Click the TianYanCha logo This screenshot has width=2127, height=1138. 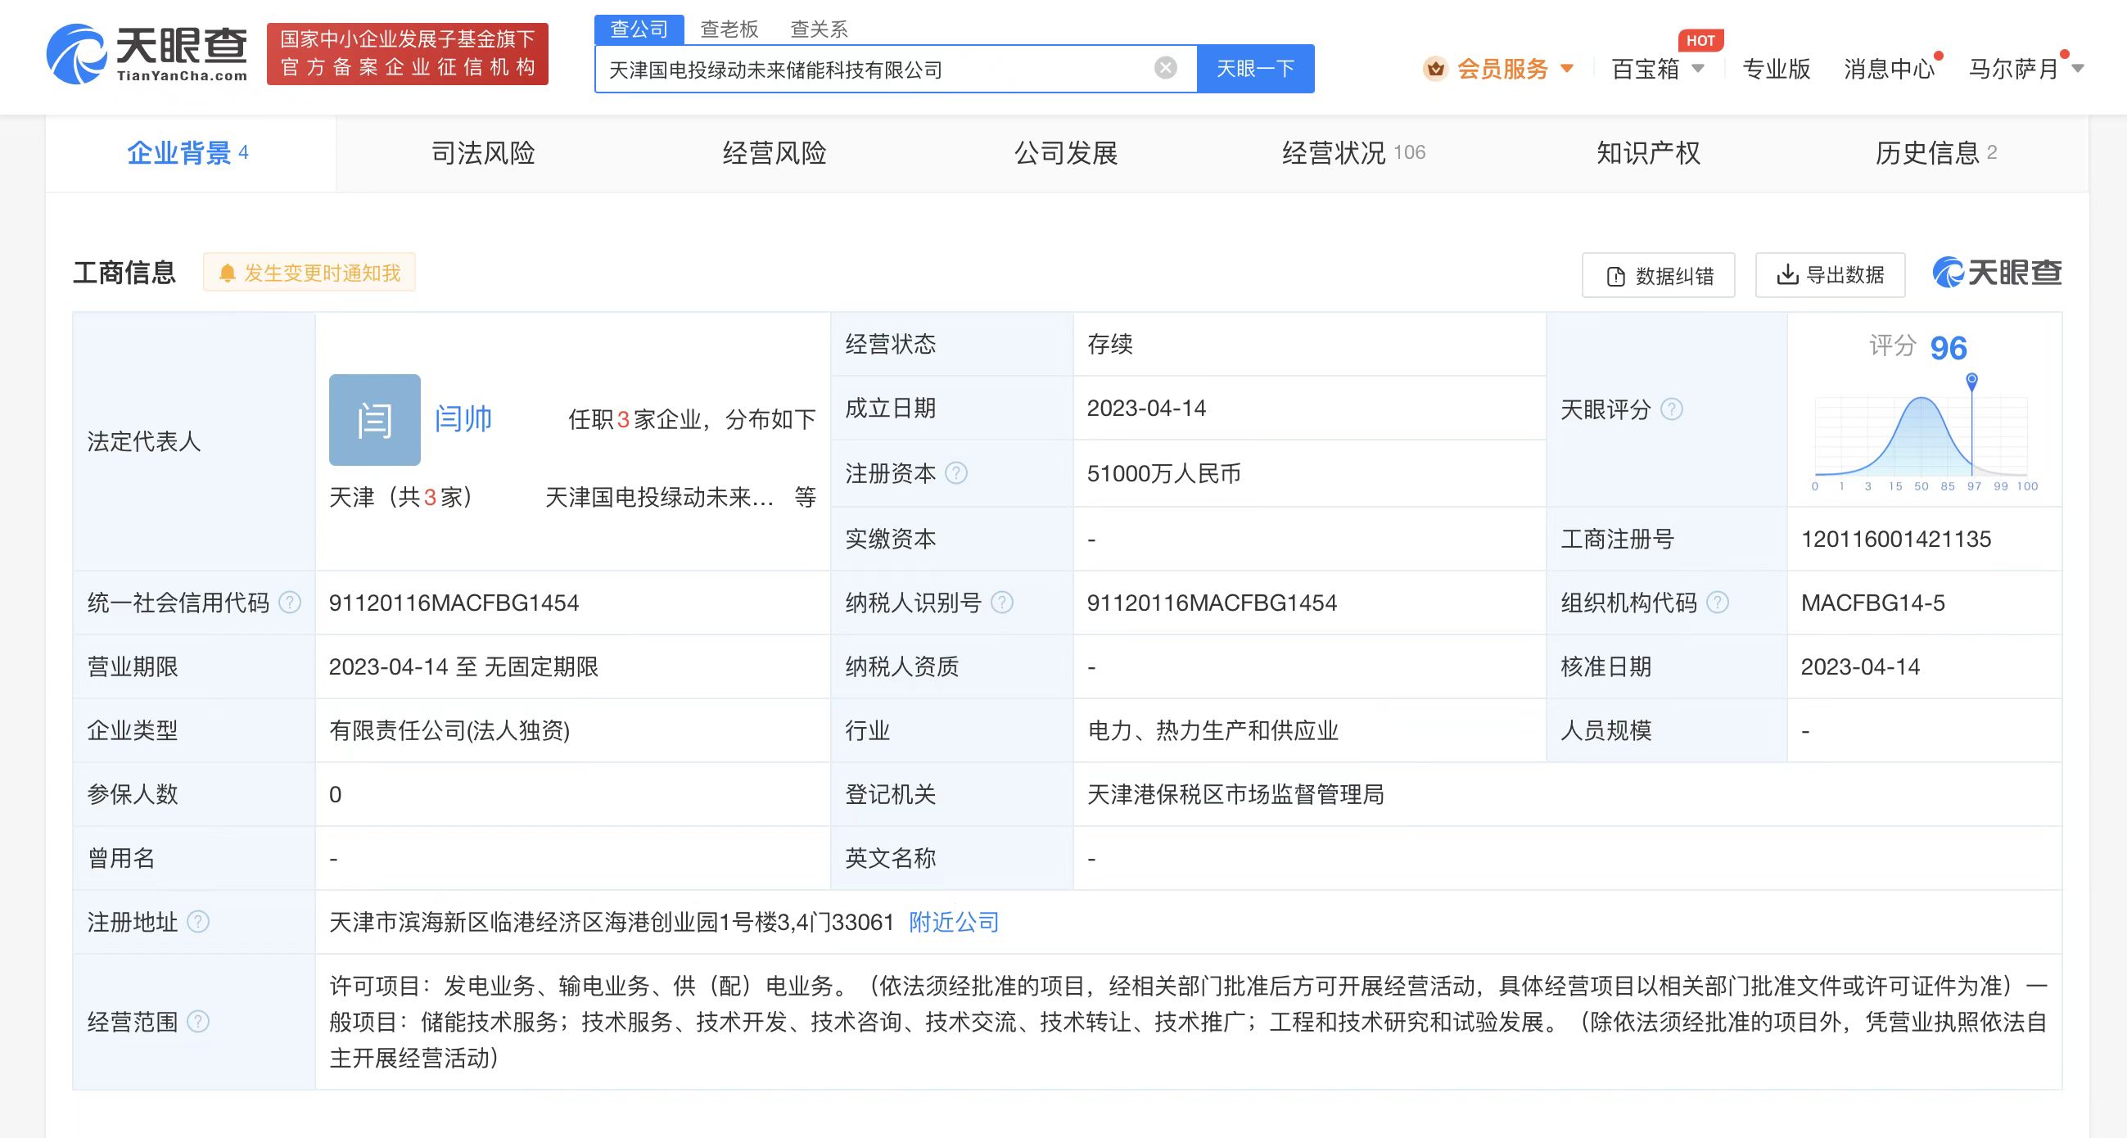tap(147, 54)
